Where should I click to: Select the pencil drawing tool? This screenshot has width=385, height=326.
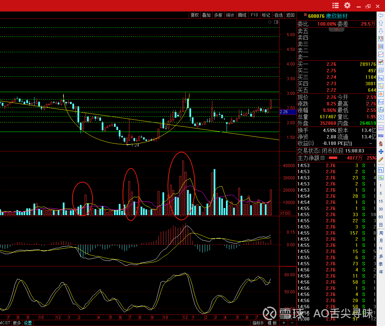click(x=381, y=159)
